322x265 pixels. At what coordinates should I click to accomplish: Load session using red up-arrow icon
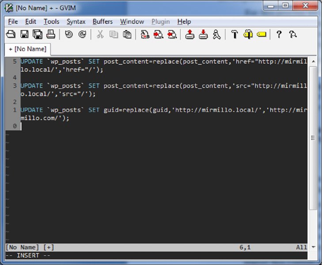click(x=190, y=34)
